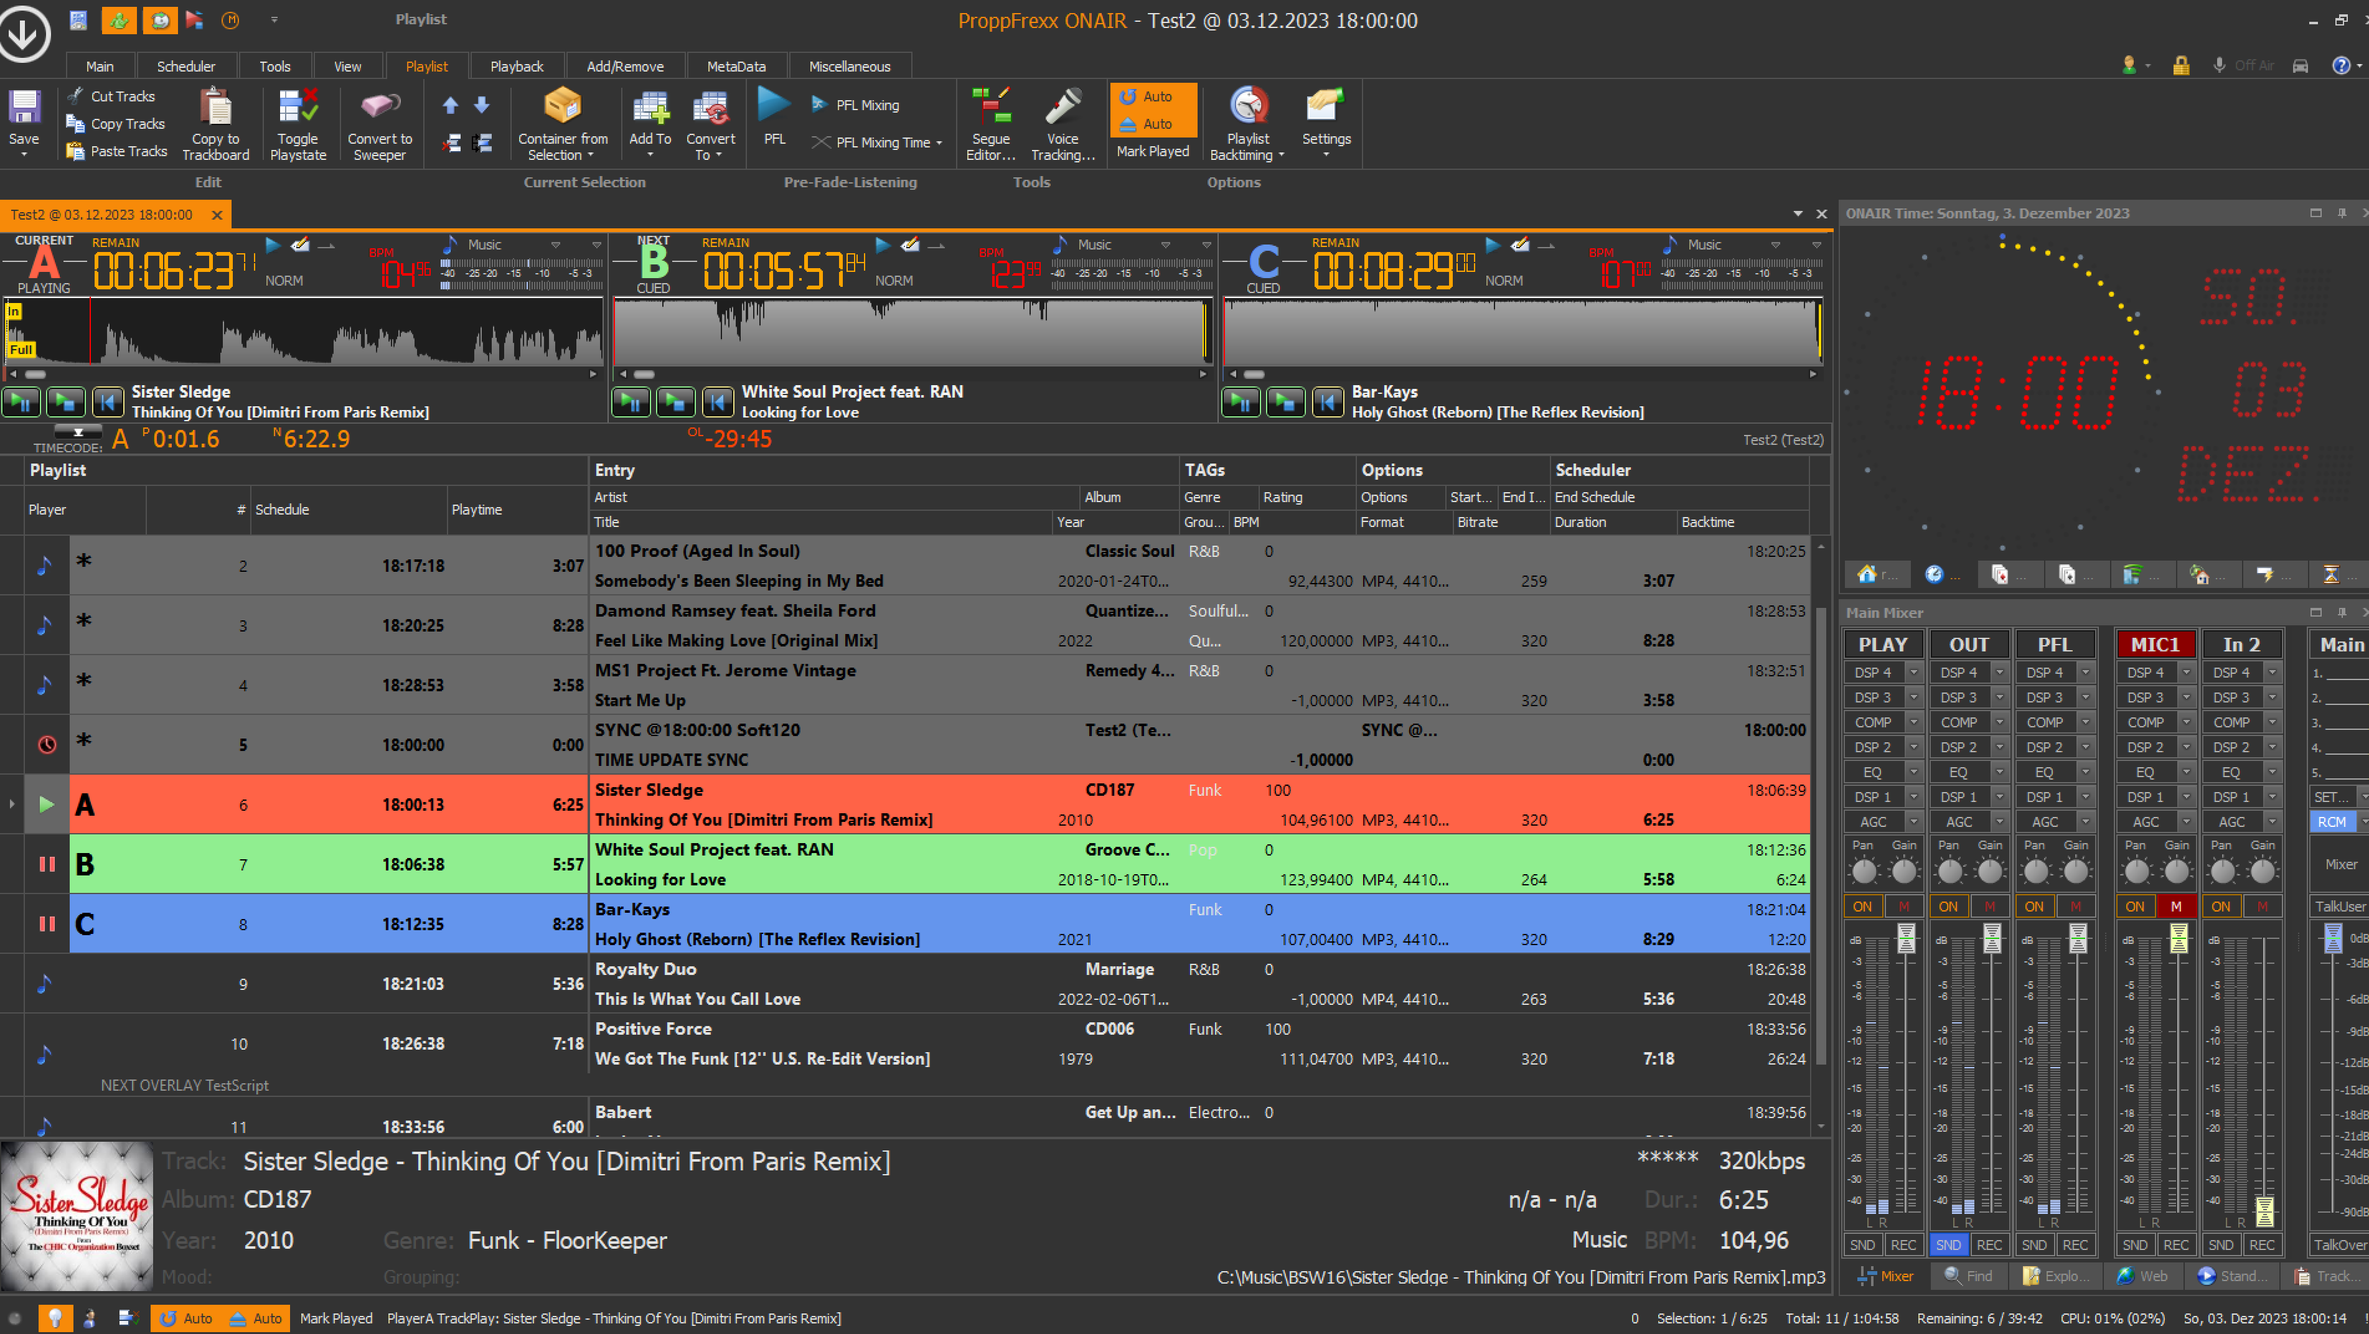Image resolution: width=2369 pixels, height=1334 pixels.
Task: Expand the Settings dropdown in Options
Action: pyautogui.click(x=1325, y=154)
